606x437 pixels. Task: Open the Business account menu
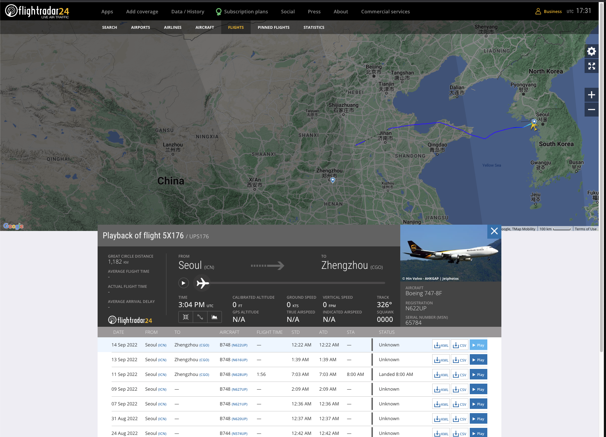tap(548, 12)
